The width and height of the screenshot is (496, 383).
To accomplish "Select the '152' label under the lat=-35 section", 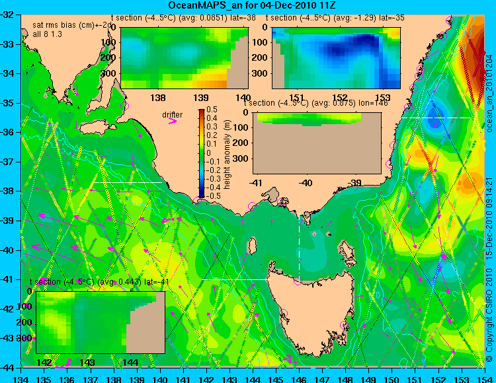I will tap(340, 98).
